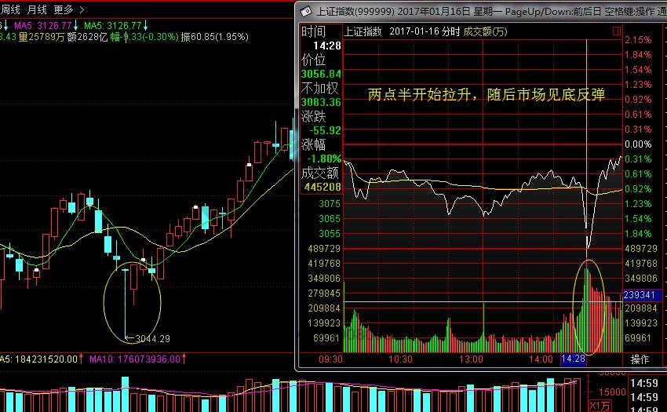Click the 成交额 value 445208 in info panel
This screenshot has height=412, width=667.
tap(322, 188)
